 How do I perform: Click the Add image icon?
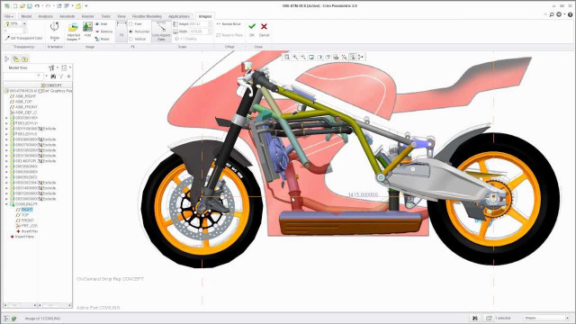(x=87, y=27)
